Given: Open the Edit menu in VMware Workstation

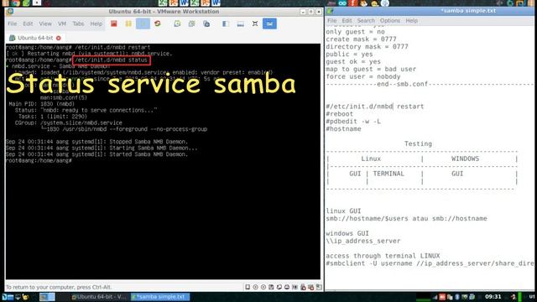Looking at the screenshot, I should pyautogui.click(x=28, y=23).
